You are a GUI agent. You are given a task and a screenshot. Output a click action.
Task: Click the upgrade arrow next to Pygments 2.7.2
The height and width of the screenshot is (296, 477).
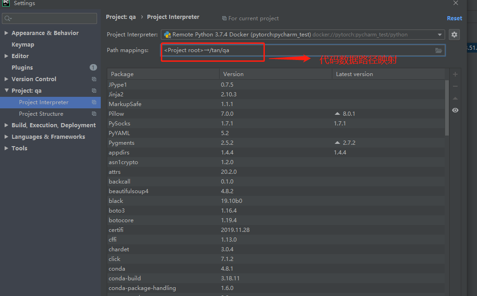click(337, 142)
